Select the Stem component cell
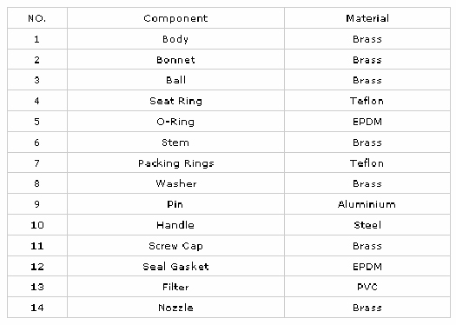 (175, 143)
